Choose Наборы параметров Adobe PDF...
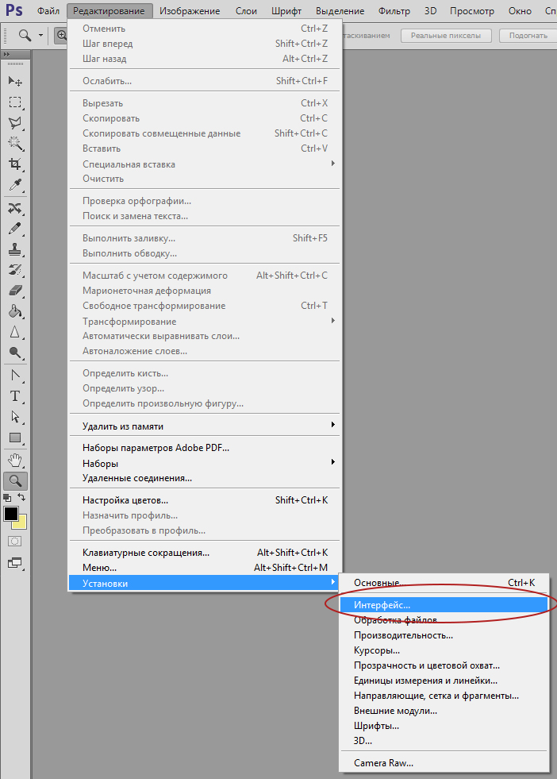The height and width of the screenshot is (779, 557). pos(204,448)
